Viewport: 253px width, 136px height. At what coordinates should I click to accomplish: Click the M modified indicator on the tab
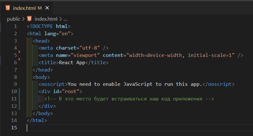click(40, 8)
